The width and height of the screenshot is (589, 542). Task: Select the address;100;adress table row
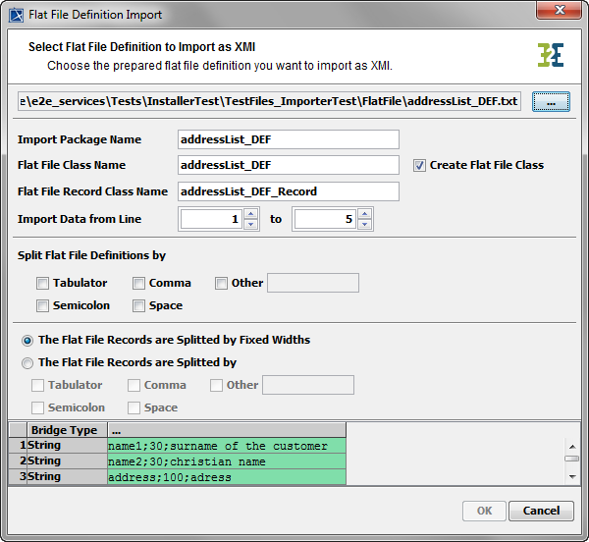226,476
